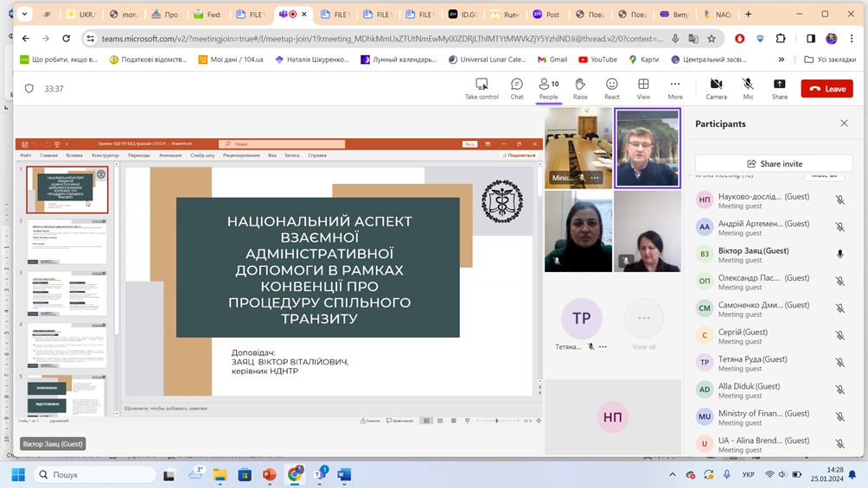
Task: Select slide 2 thumbnail in PowerPoint
Action: 67,241
